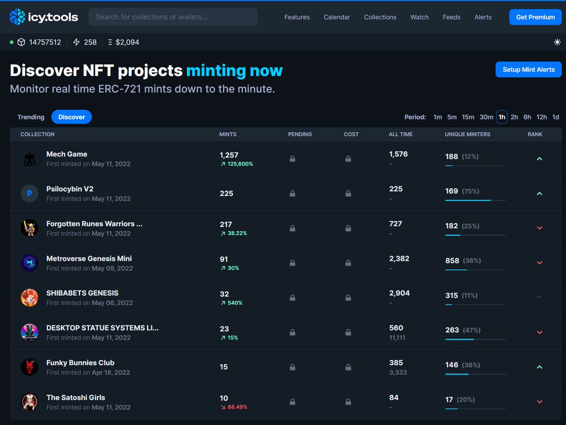Set period to 1m
This screenshot has height=425, width=566.
(438, 117)
